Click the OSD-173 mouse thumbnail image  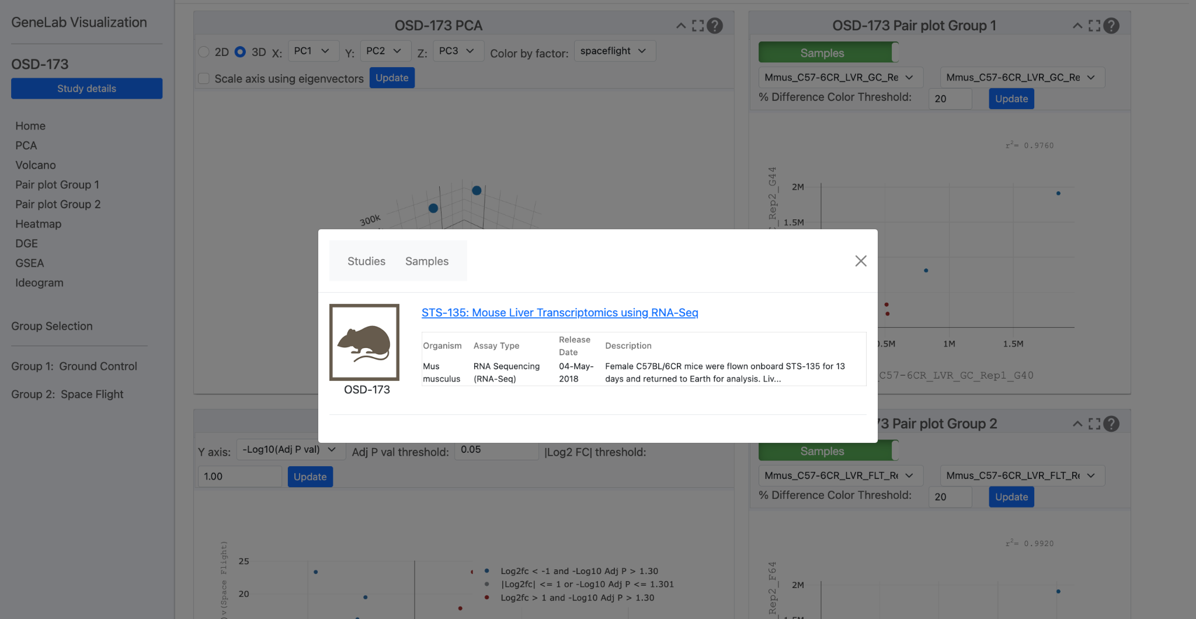pyautogui.click(x=364, y=342)
